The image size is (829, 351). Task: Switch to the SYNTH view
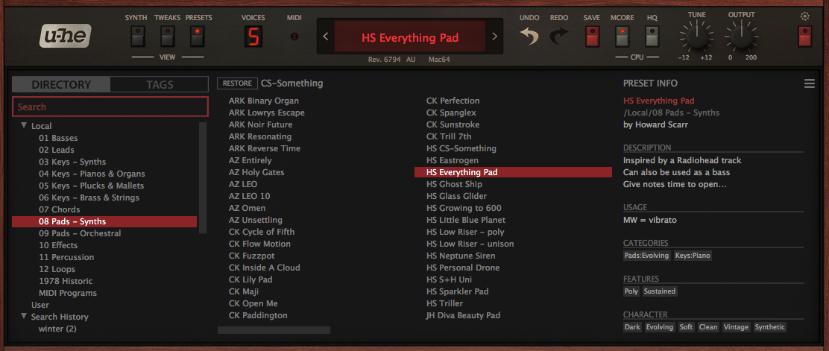pos(136,37)
